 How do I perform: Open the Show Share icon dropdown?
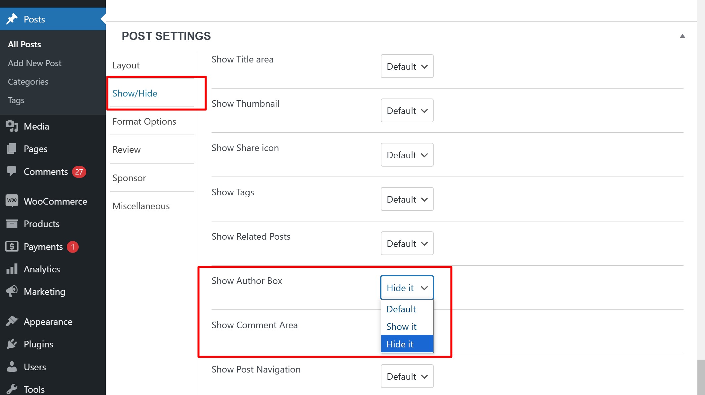click(407, 155)
